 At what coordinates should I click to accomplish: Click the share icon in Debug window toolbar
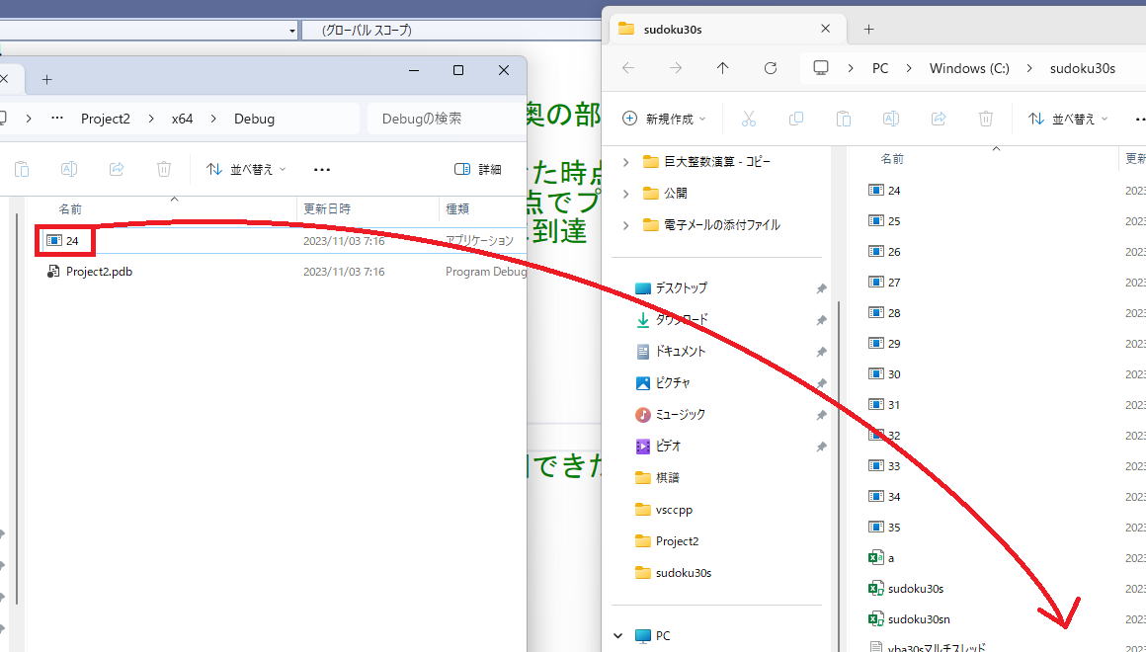[x=117, y=169]
